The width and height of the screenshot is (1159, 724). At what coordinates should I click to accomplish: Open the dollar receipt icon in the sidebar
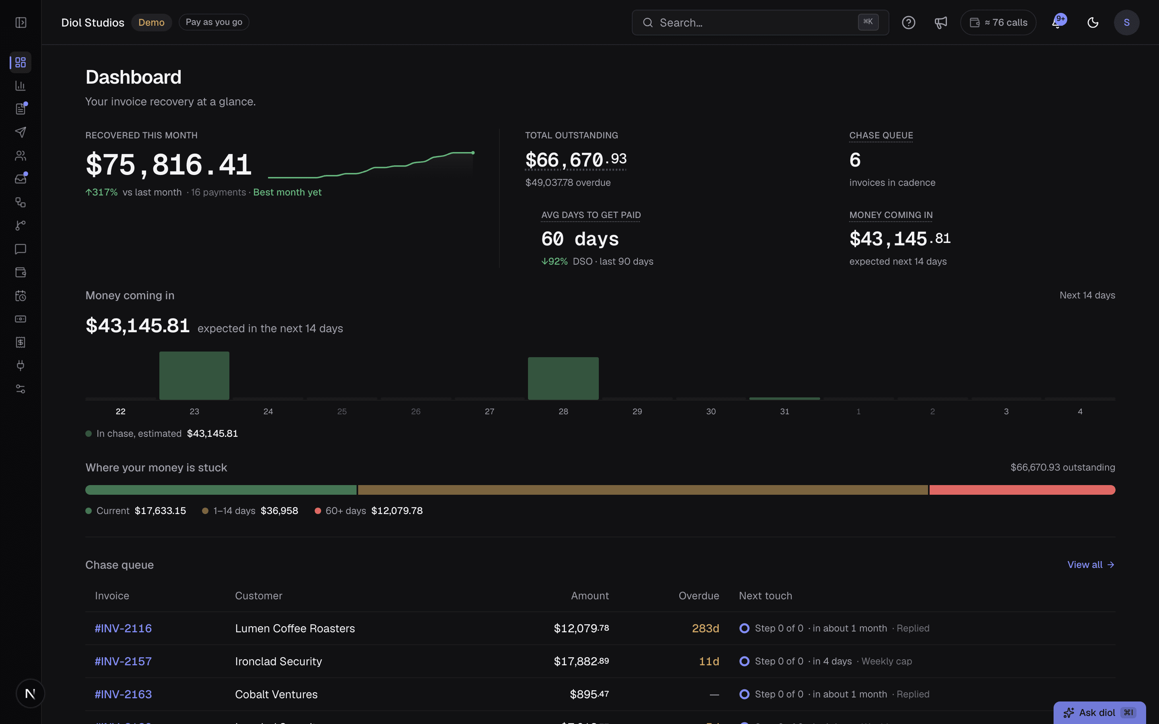pos(21,342)
